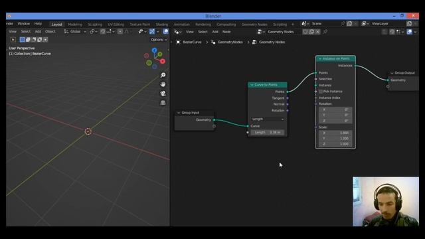Image resolution: width=425 pixels, height=239 pixels.
Task: Click the red X axis on navigation gizmo
Action: point(162,61)
